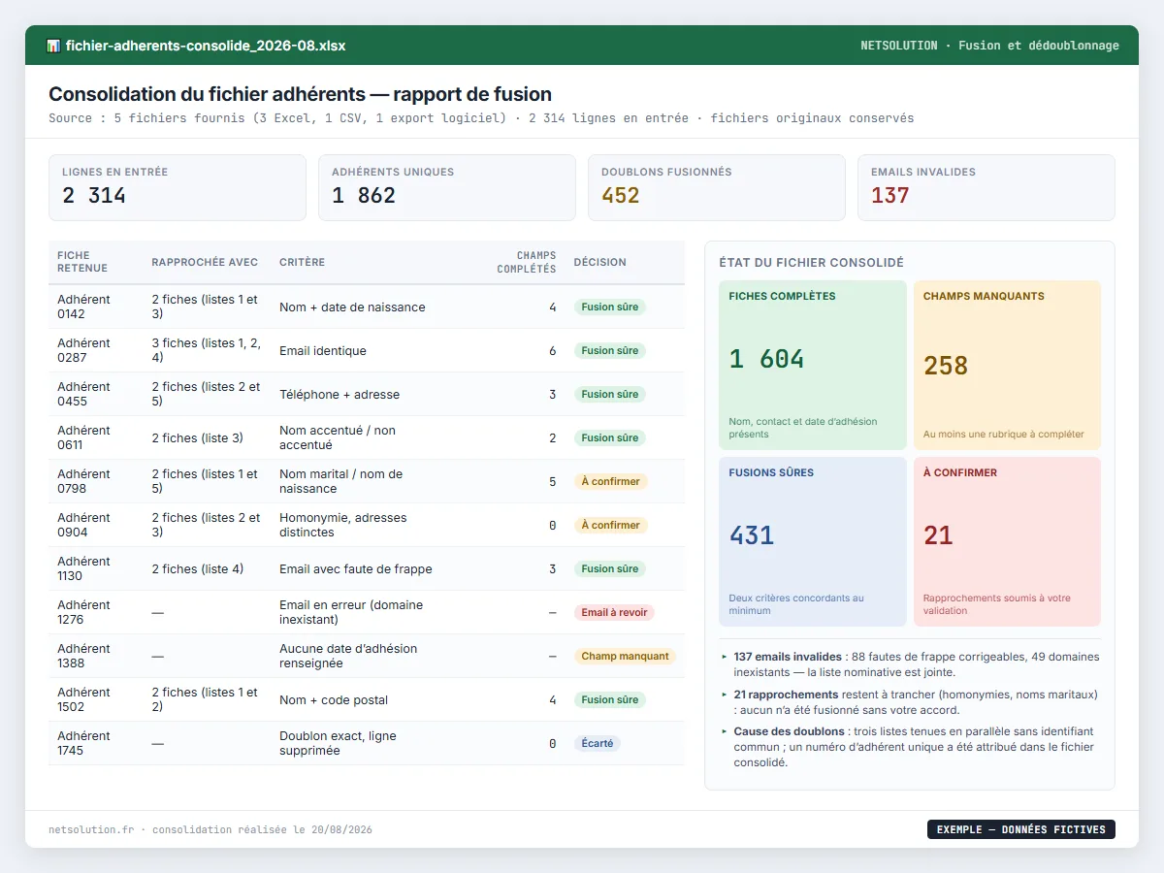The height and width of the screenshot is (873, 1164).
Task: Click the green Fiches complètes tile 1 604
Action: pos(813,365)
